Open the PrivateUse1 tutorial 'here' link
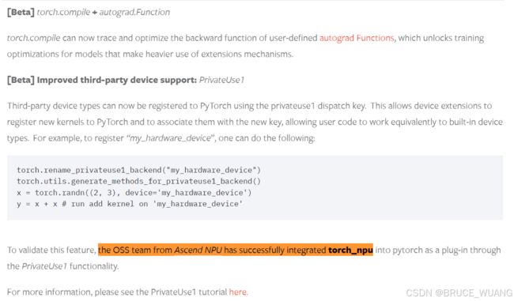 (238, 292)
